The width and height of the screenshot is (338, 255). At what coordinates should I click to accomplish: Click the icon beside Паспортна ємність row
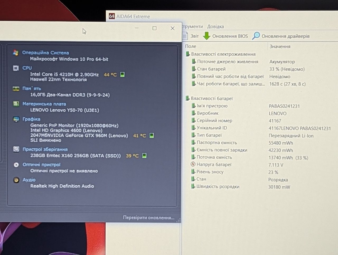pyautogui.click(x=194, y=142)
